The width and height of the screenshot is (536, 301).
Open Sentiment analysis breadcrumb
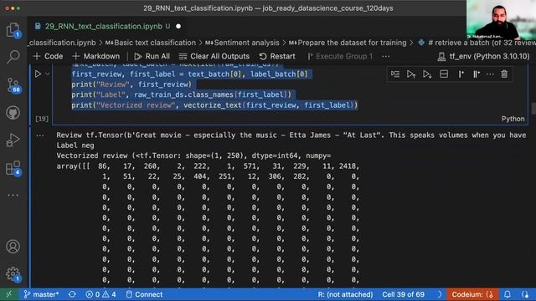(242, 43)
